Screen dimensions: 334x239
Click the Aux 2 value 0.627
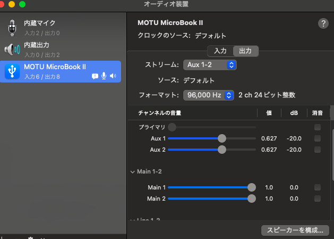tap(269, 150)
